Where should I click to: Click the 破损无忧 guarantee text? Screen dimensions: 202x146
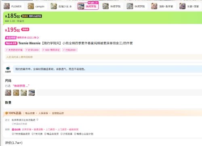(74, 129)
